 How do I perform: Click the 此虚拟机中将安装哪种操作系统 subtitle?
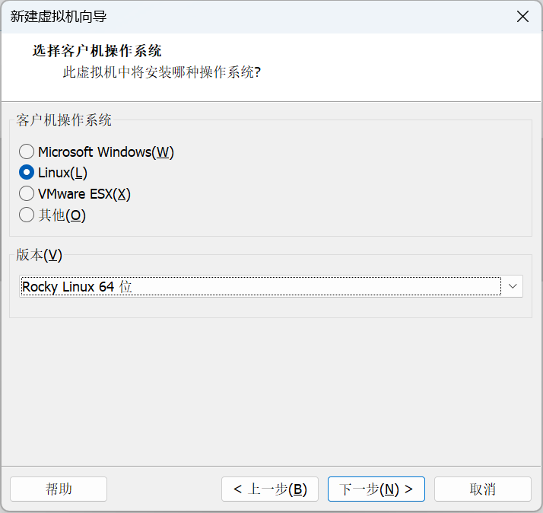[x=161, y=74]
